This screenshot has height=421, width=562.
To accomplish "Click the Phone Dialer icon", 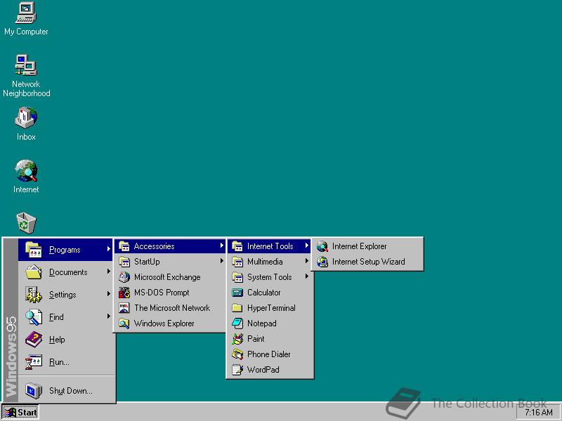I will point(237,354).
